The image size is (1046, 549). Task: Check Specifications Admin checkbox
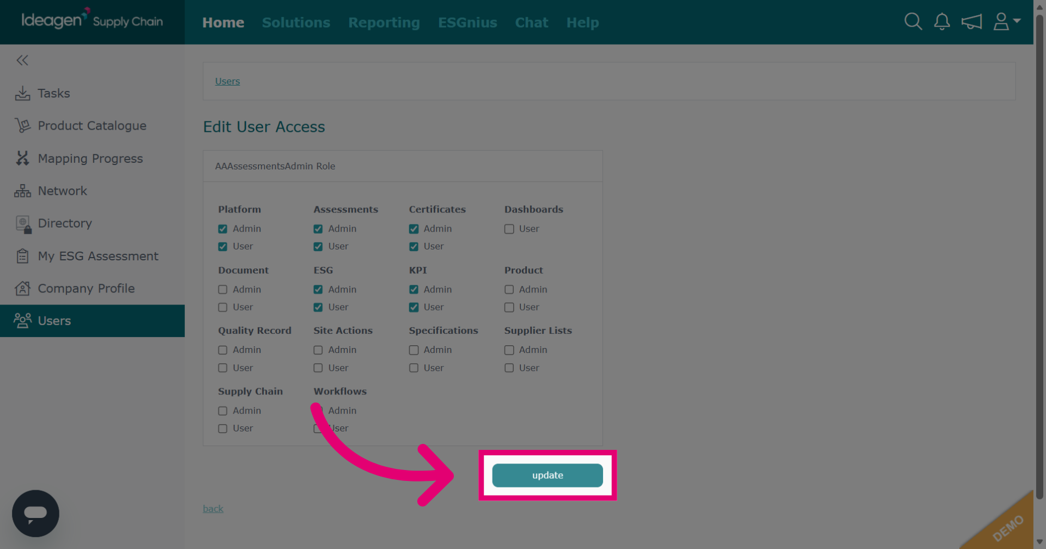[414, 350]
